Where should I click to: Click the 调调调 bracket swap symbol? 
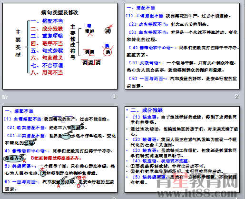pos(91,62)
